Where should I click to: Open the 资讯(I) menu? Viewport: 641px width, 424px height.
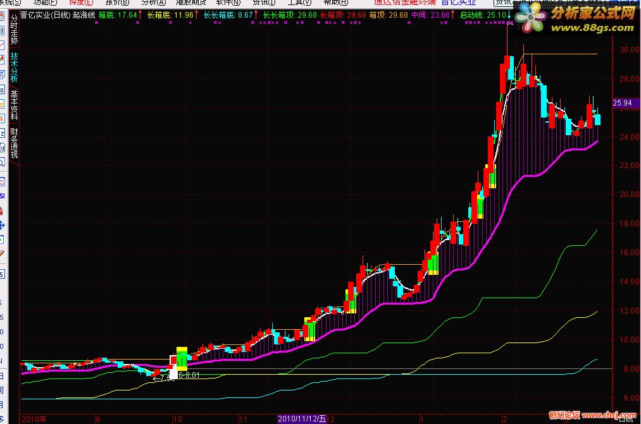(x=264, y=3)
